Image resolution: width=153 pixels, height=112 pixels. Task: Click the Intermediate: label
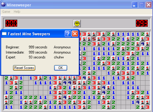pos(15,52)
